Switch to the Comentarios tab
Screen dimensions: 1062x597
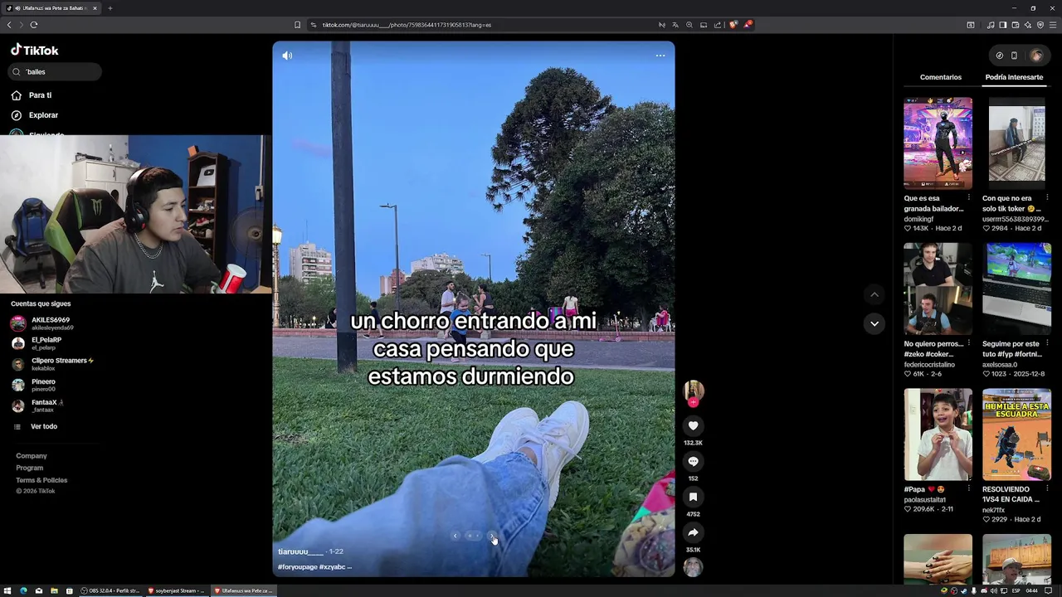click(x=941, y=77)
